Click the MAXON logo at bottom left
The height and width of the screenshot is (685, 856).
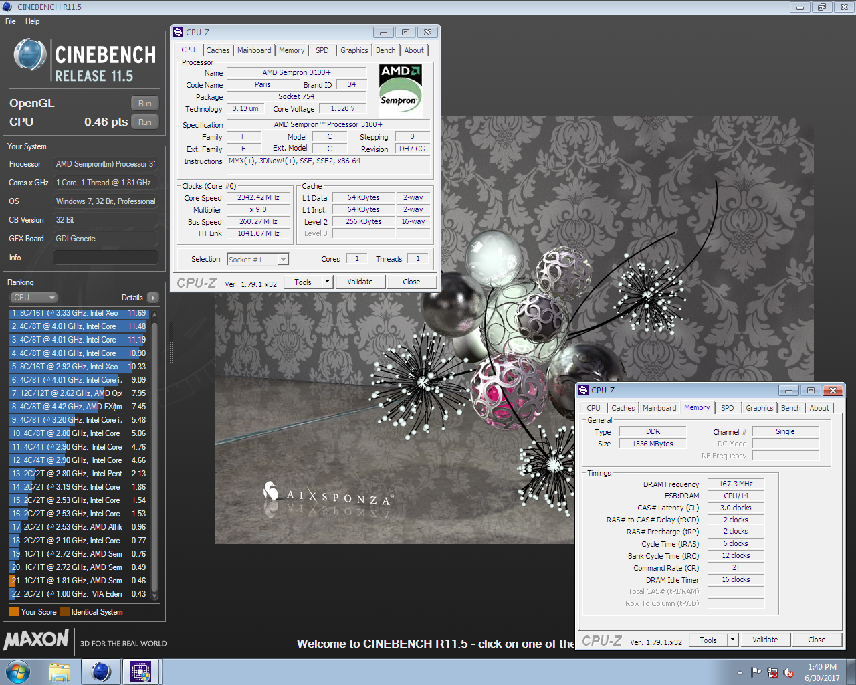click(x=36, y=640)
